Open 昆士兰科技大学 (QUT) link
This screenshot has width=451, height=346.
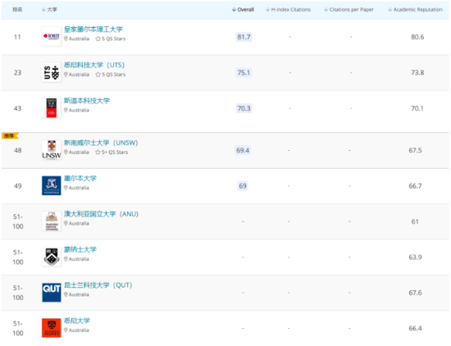98,285
